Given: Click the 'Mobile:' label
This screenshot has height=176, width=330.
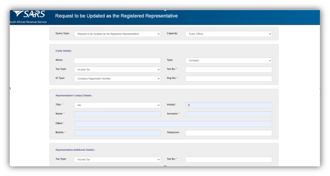Looking at the screenshot, I should pyautogui.click(x=60, y=132).
